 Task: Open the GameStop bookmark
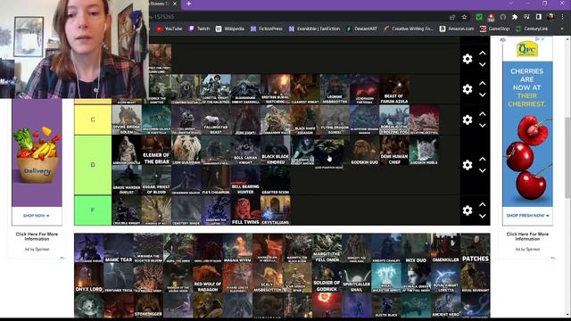[494, 29]
